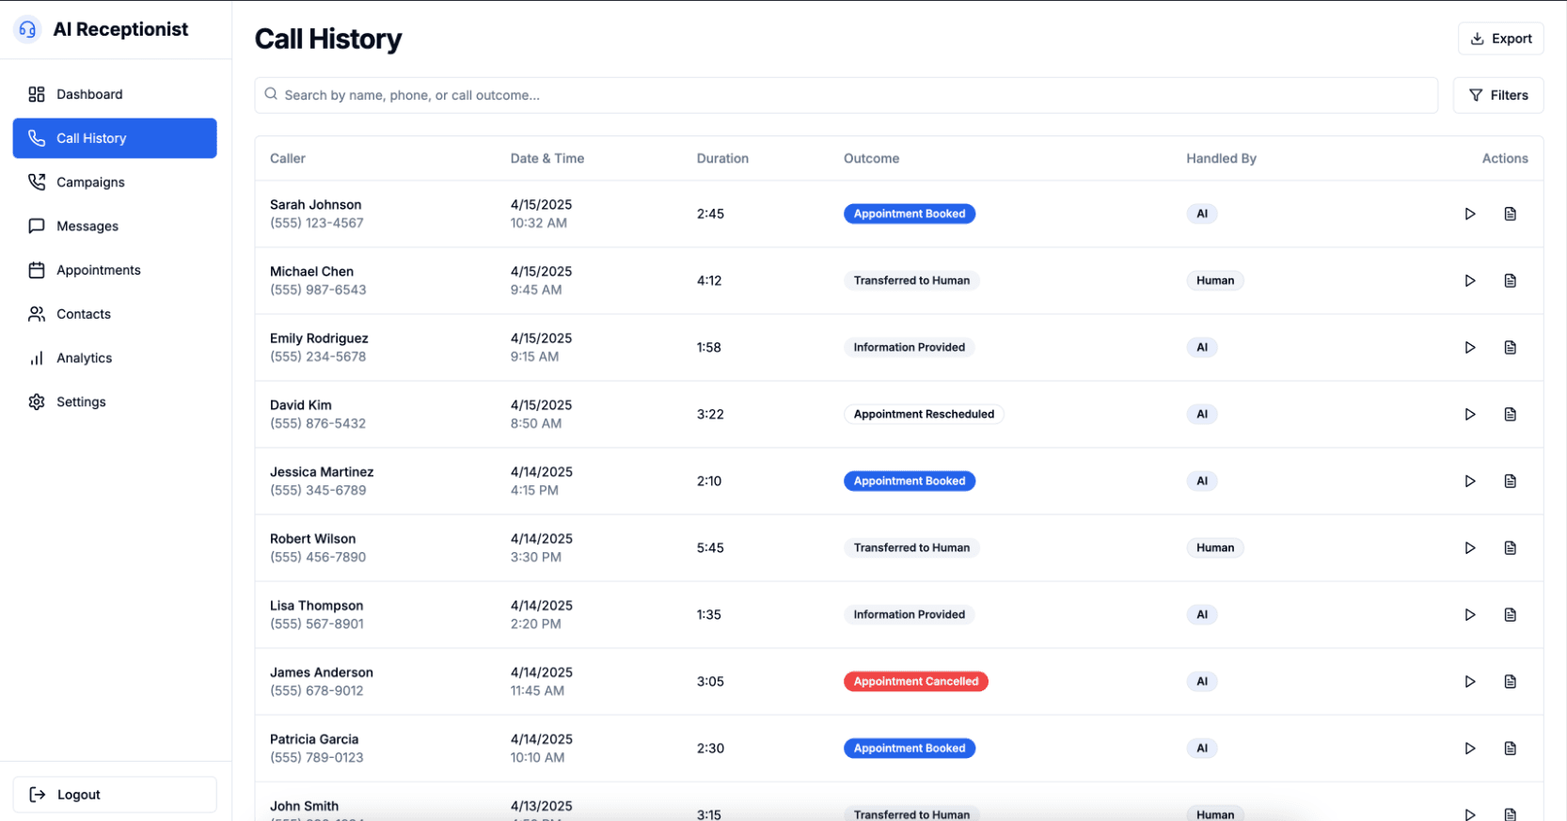1567x821 pixels.
Task: Click Sarah Johnson's Appointment Booked badge
Action: coord(910,214)
